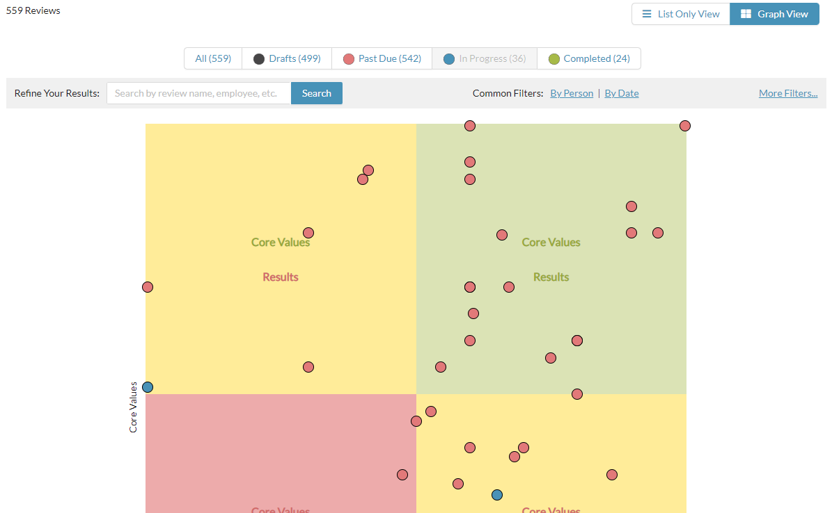832x513 pixels.
Task: Focus the review search input field
Action: [199, 93]
